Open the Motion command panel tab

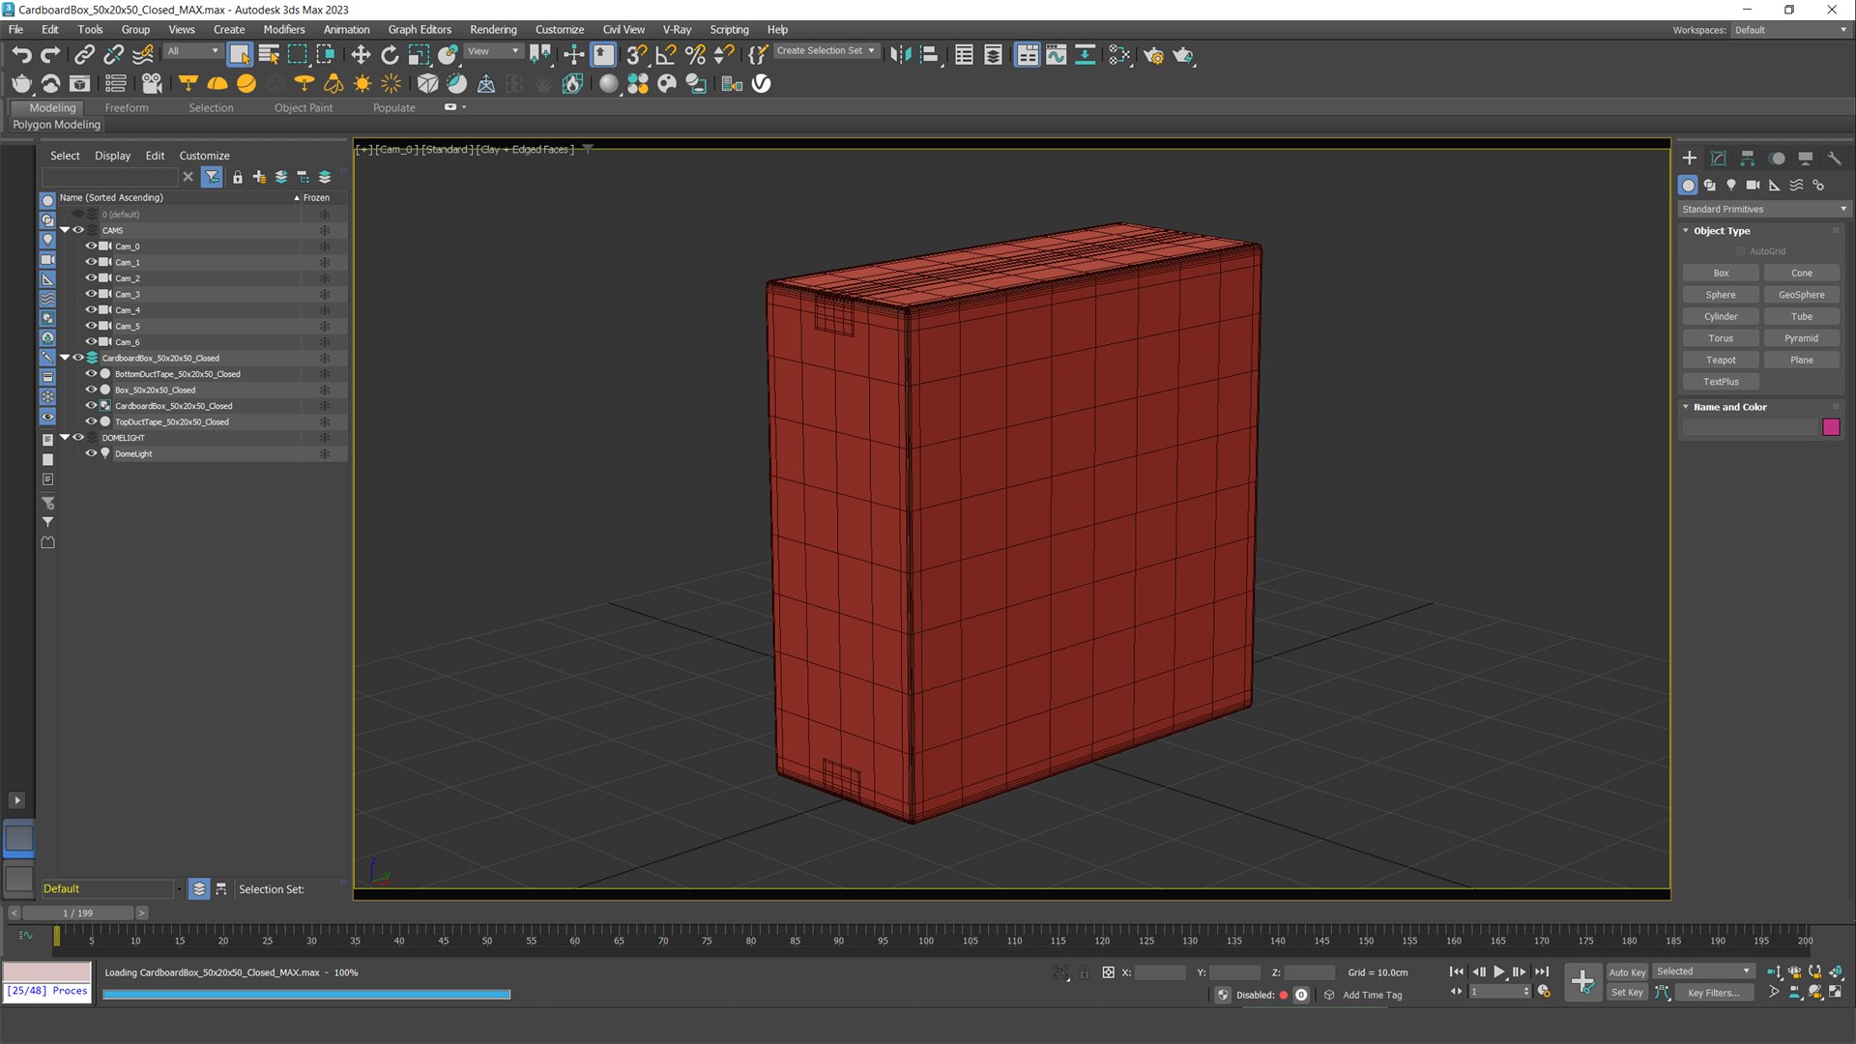coord(1777,158)
